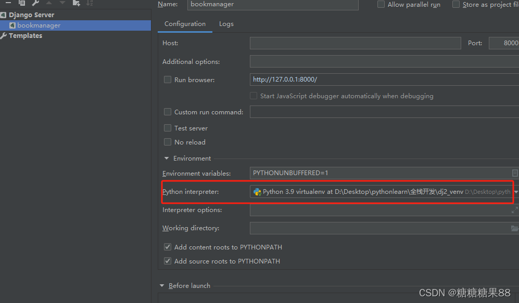Click the Run browser URL field
The width and height of the screenshot is (519, 303).
pyautogui.click(x=384, y=80)
